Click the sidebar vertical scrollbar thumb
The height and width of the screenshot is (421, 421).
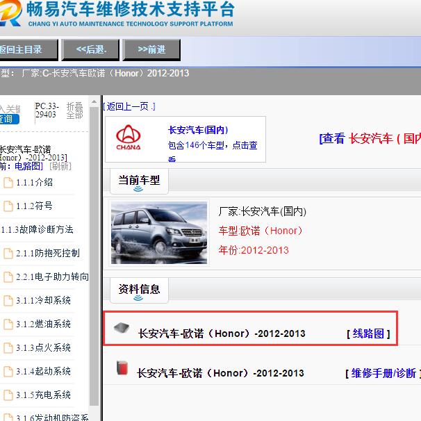pos(94,256)
